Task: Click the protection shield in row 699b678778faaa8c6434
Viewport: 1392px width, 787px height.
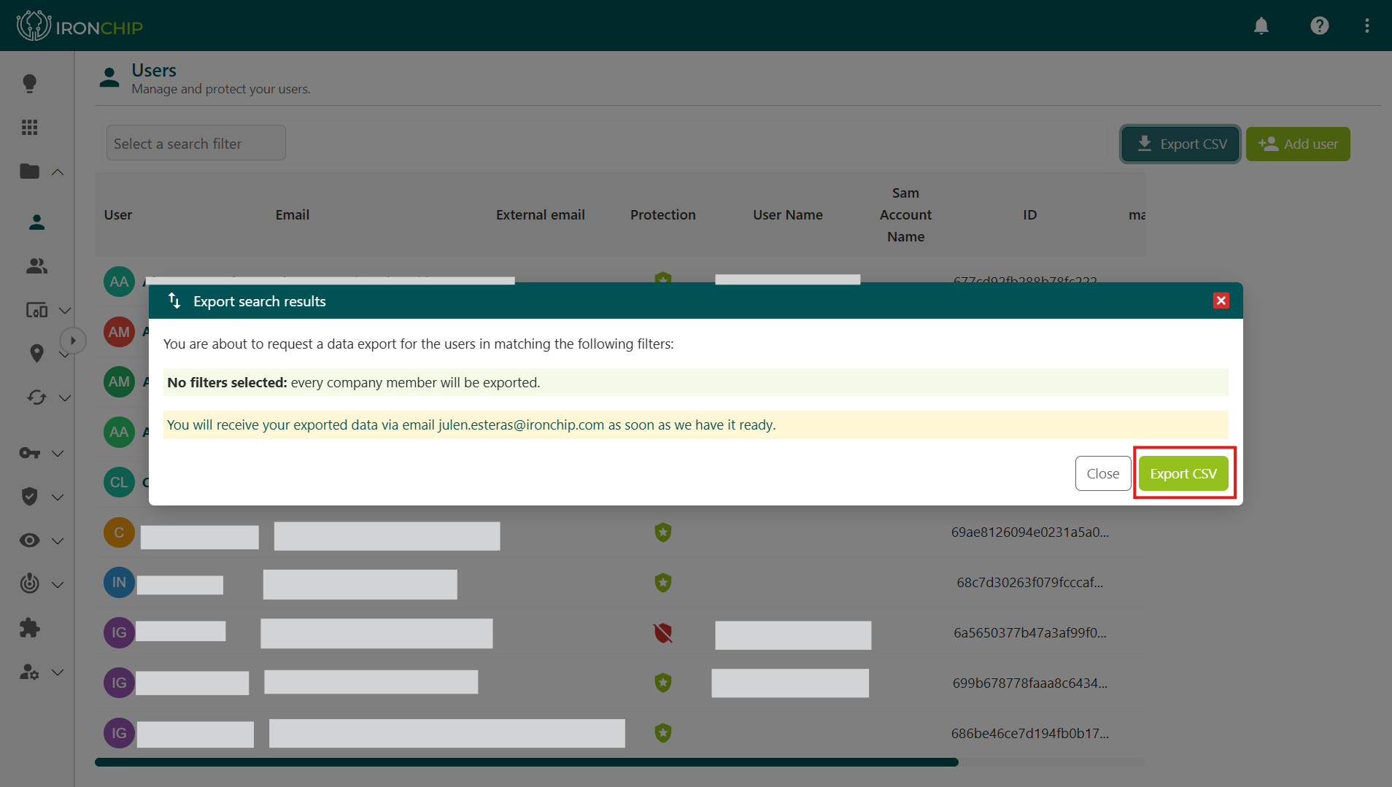Action: point(662,683)
